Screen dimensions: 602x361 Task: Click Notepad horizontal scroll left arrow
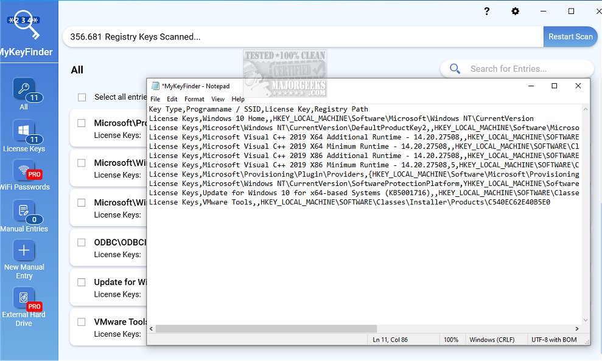coord(152,329)
